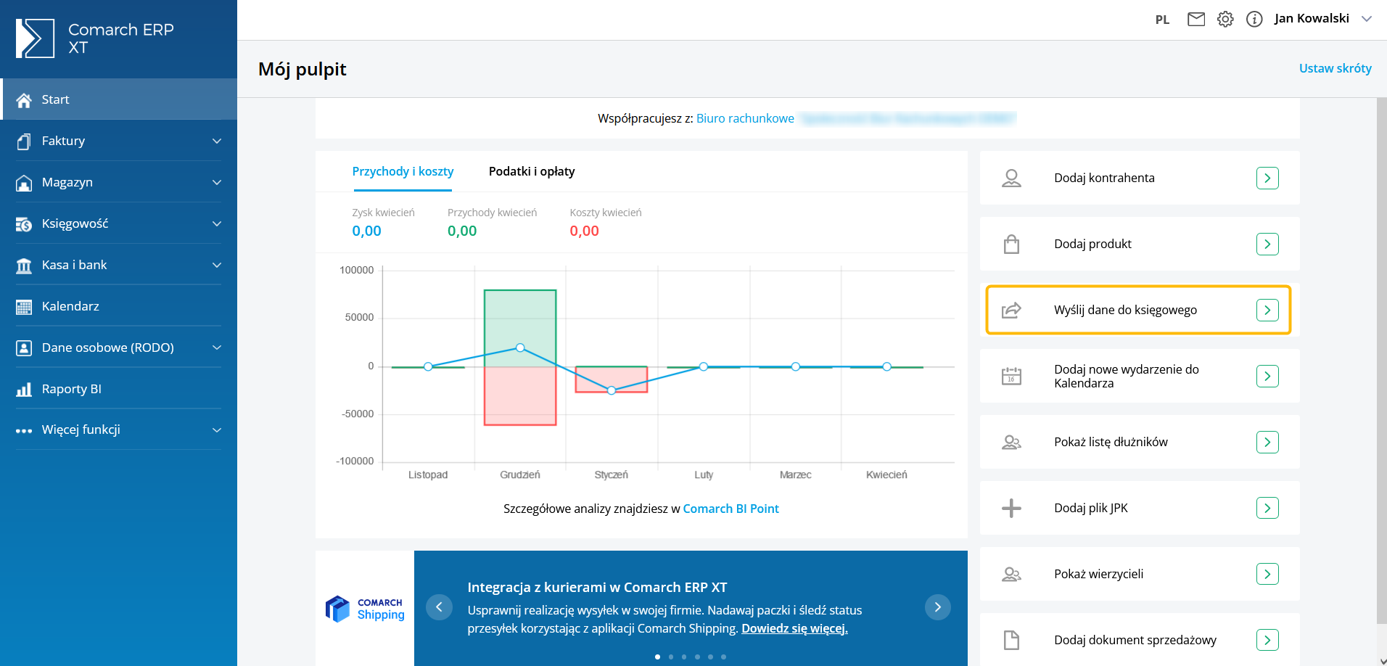The image size is (1387, 666).
Task: Click the Jan Kowalski user name
Action: click(1312, 19)
